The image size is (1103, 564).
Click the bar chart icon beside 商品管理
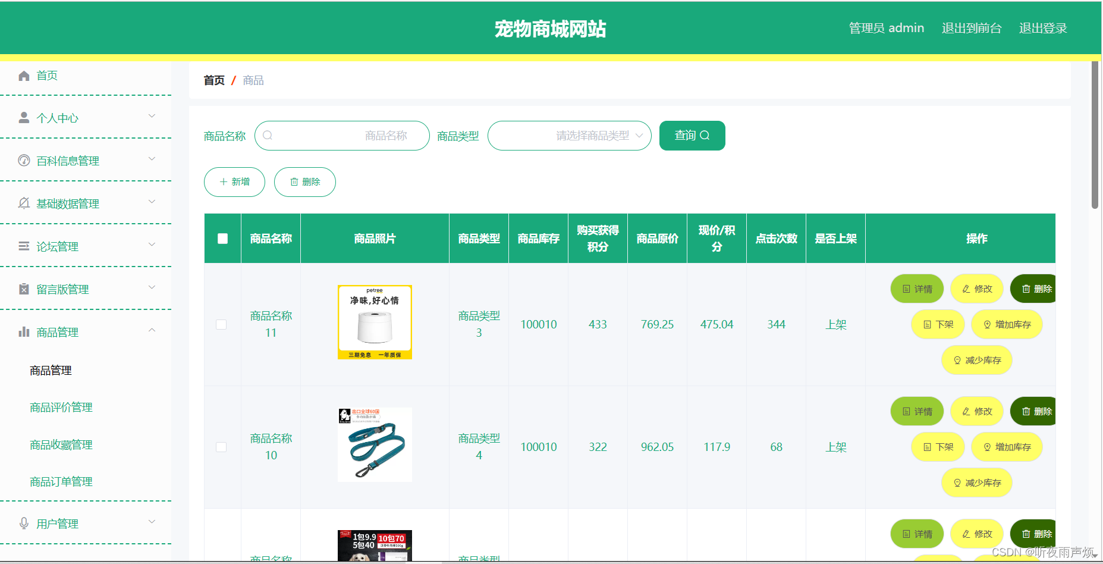coord(24,332)
